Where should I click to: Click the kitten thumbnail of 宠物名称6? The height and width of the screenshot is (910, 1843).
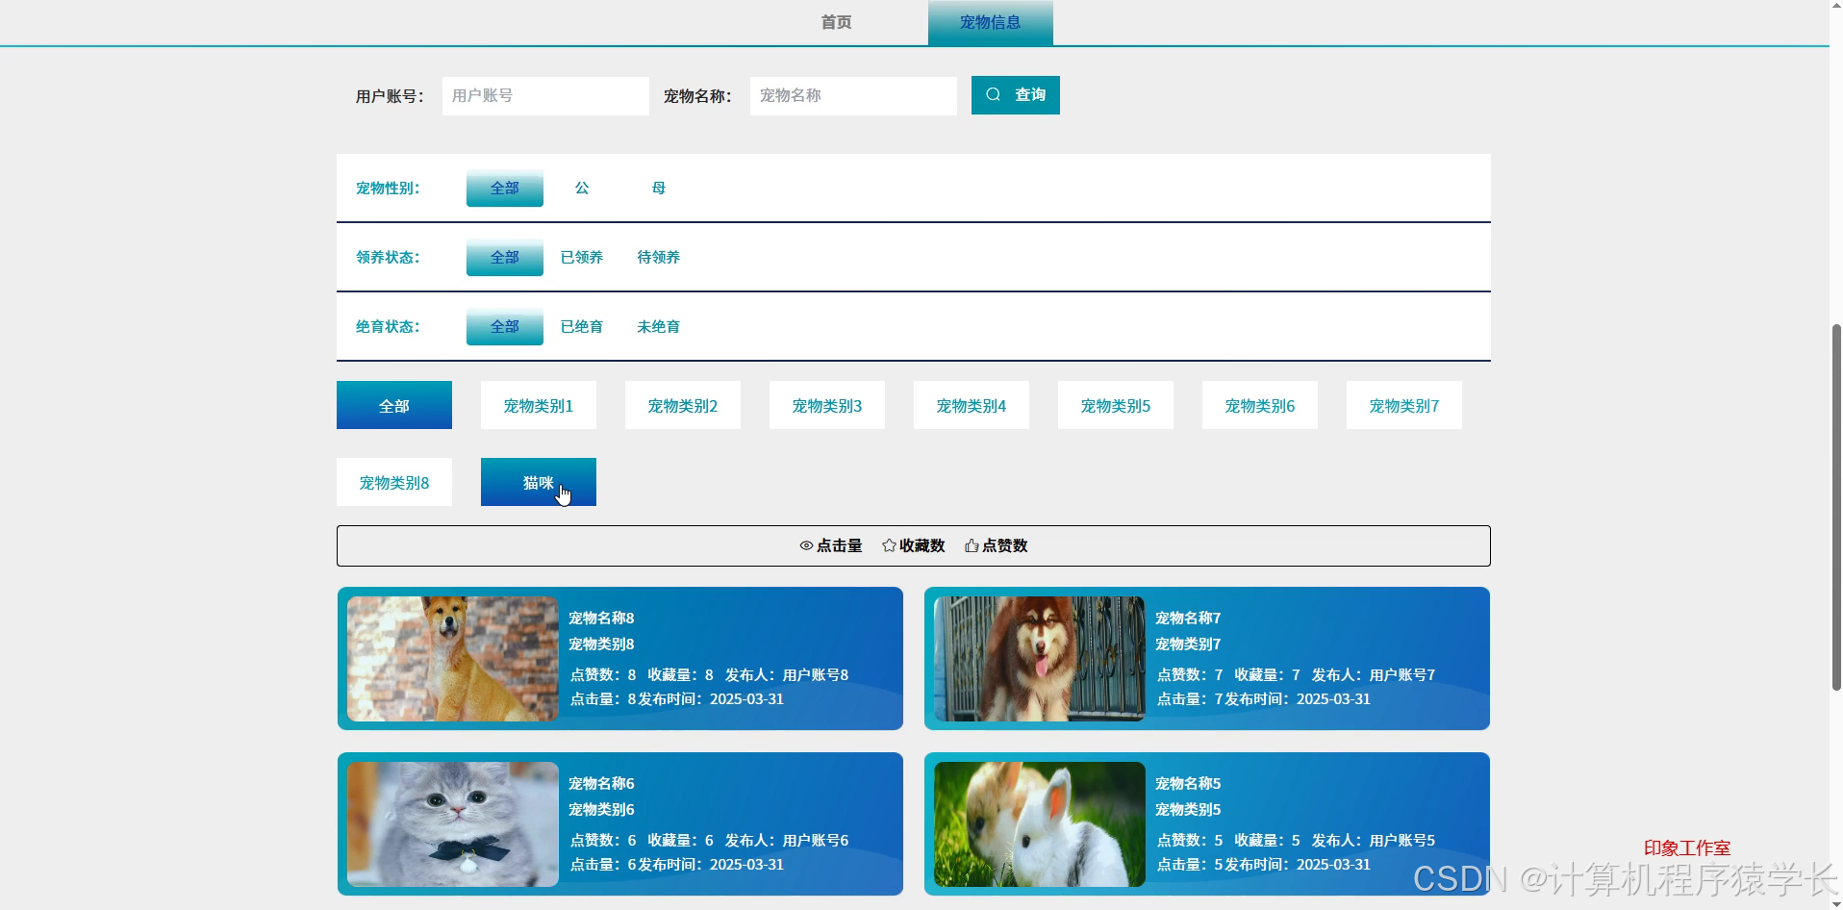coord(451,823)
